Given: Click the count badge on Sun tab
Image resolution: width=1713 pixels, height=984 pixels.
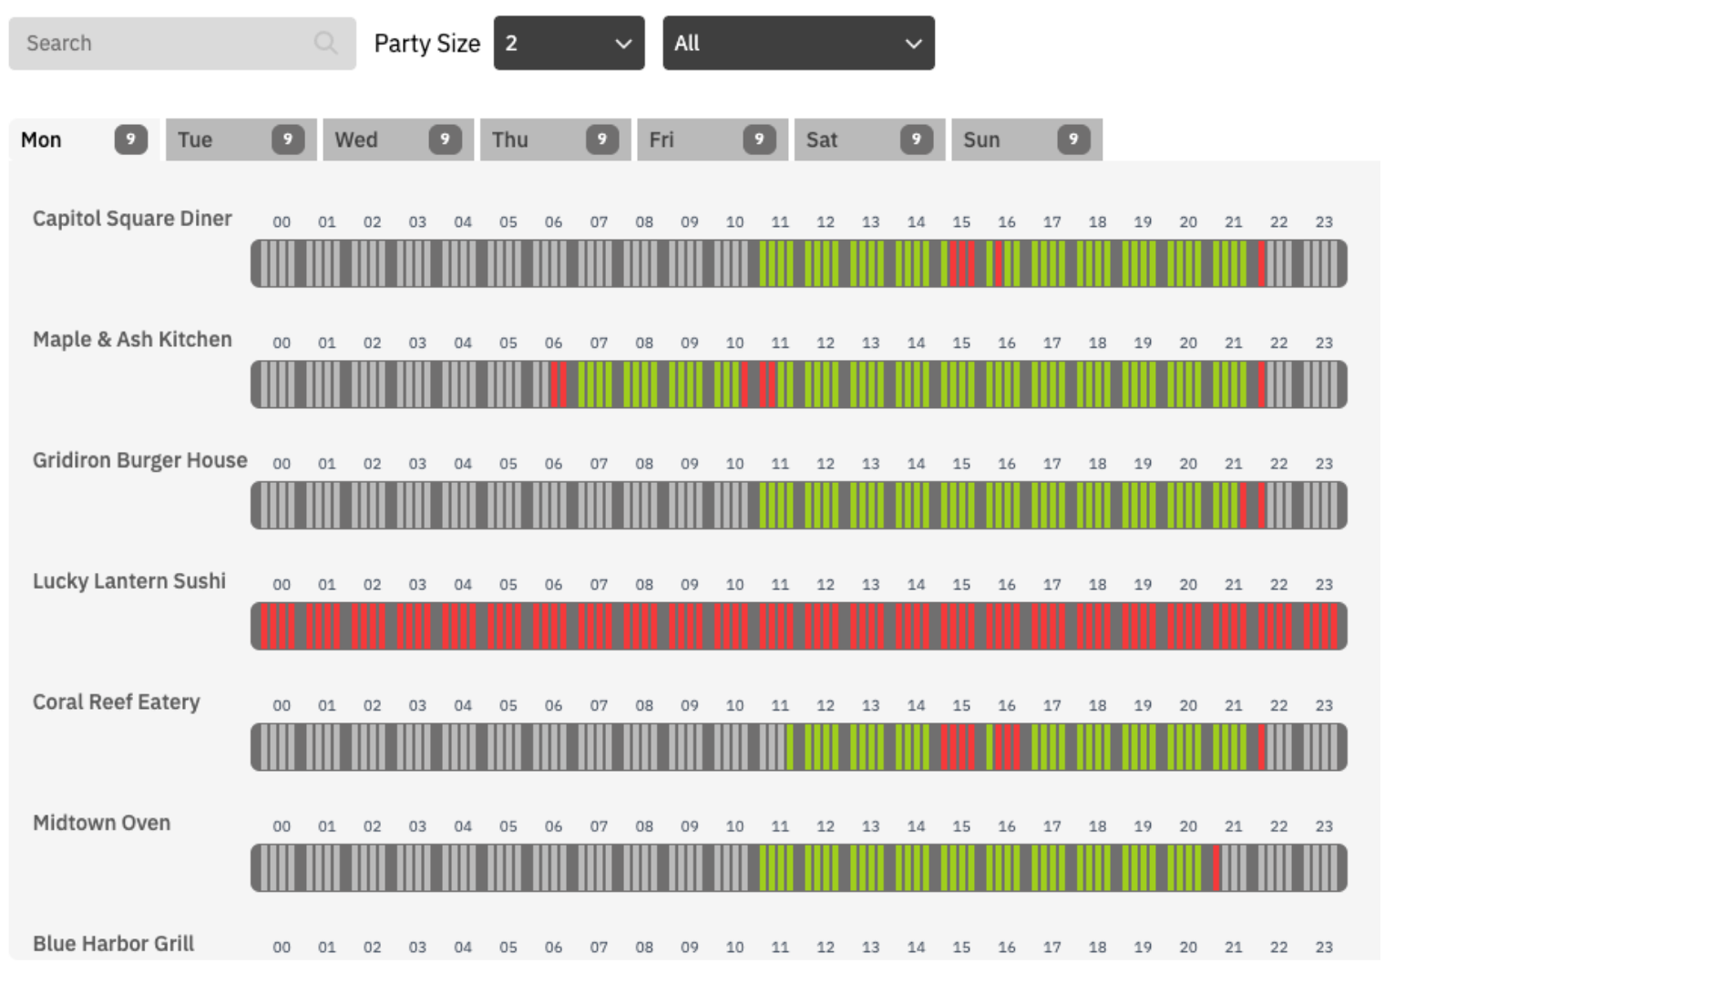Looking at the screenshot, I should pyautogui.click(x=1073, y=139).
